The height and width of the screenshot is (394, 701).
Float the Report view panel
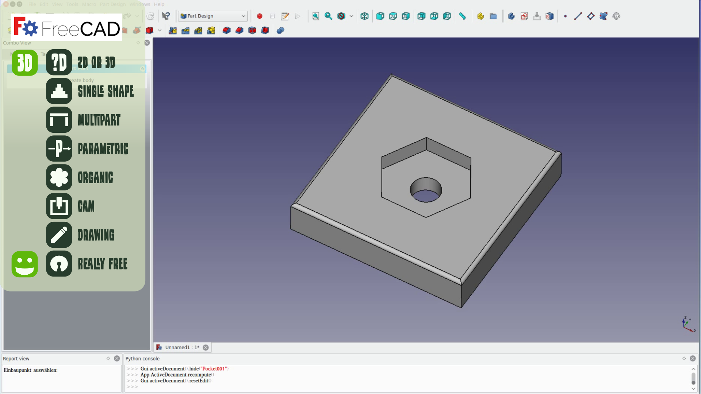pyautogui.click(x=108, y=359)
